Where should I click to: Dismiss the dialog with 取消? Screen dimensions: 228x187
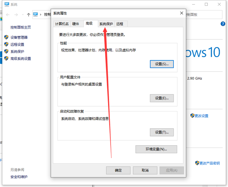[145, 170]
